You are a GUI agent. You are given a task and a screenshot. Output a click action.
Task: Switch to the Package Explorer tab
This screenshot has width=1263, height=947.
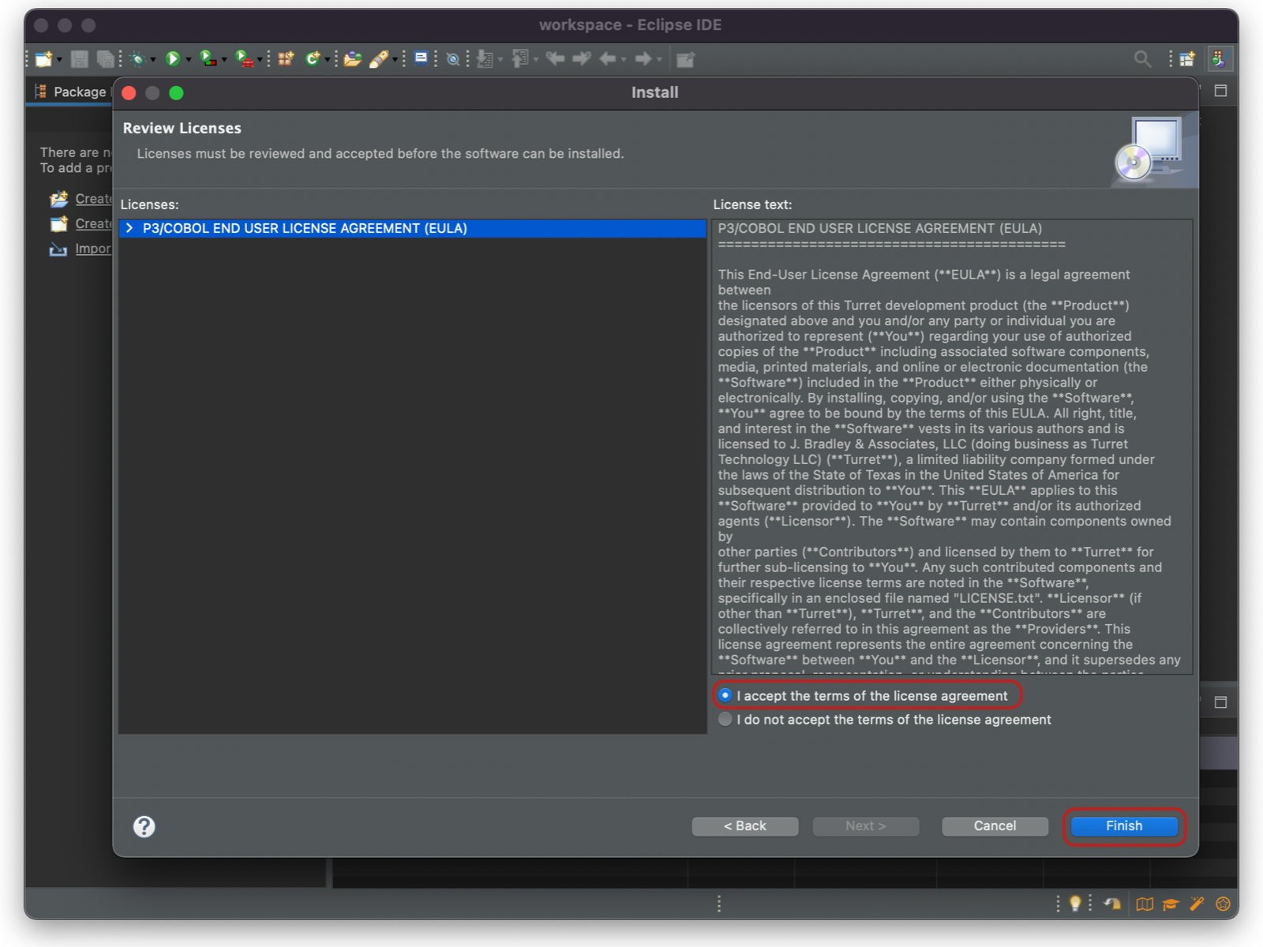[71, 92]
